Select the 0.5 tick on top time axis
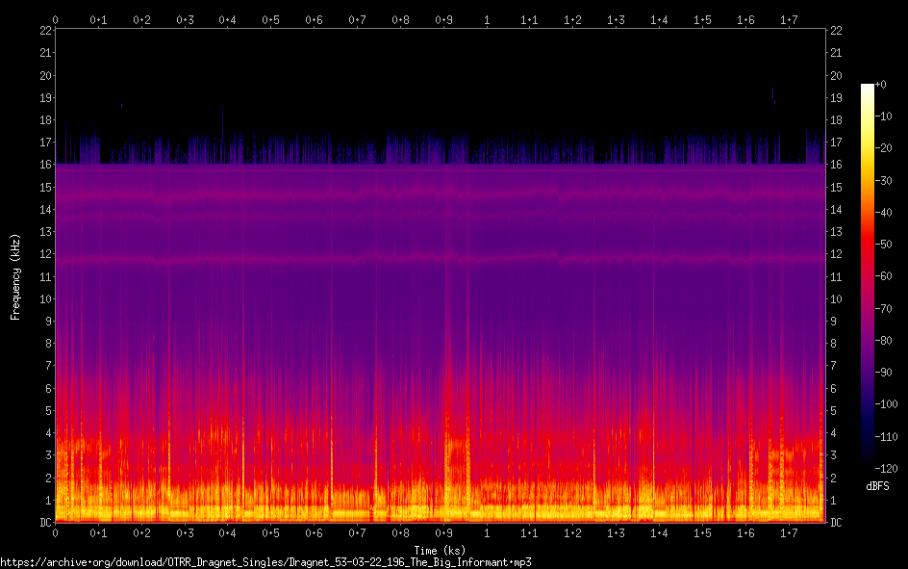The image size is (908, 569). (271, 19)
